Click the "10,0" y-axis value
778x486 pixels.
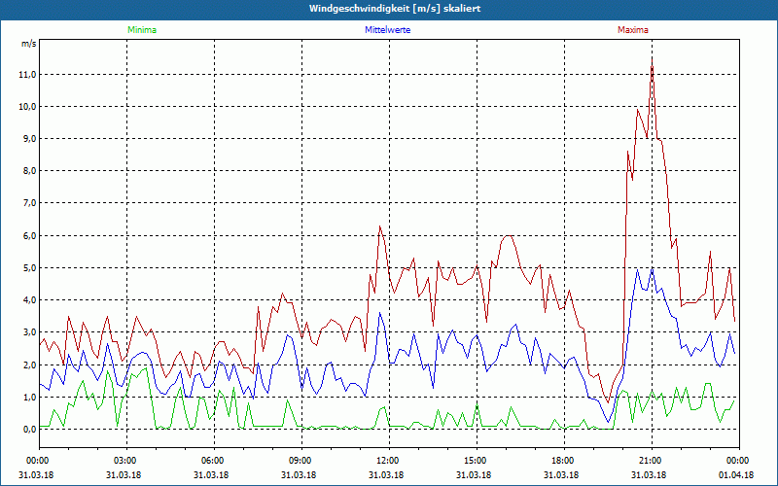28,107
